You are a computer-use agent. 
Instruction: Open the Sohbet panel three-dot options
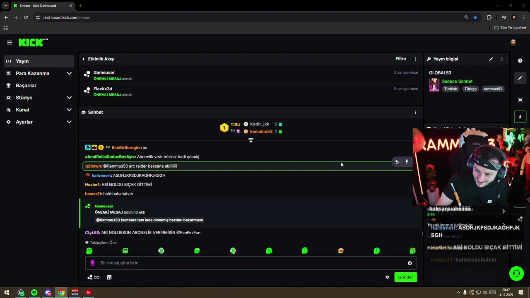(x=416, y=112)
